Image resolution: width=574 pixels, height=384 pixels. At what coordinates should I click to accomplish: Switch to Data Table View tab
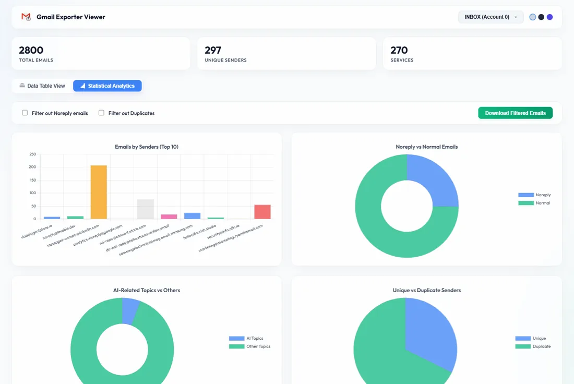42,86
